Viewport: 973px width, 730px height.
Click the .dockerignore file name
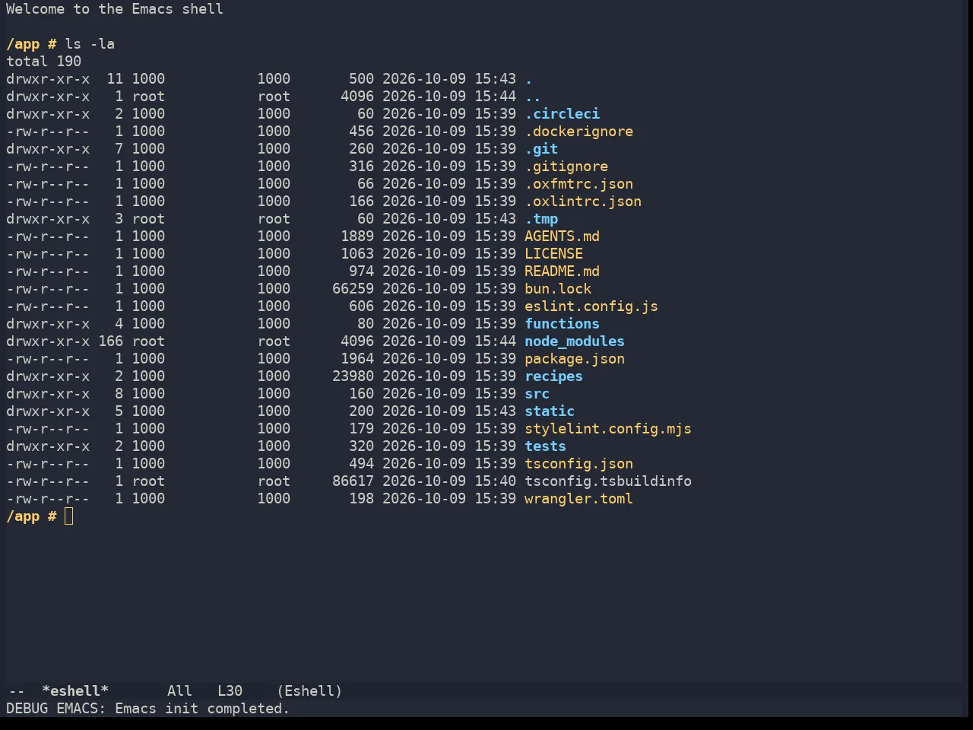point(578,132)
